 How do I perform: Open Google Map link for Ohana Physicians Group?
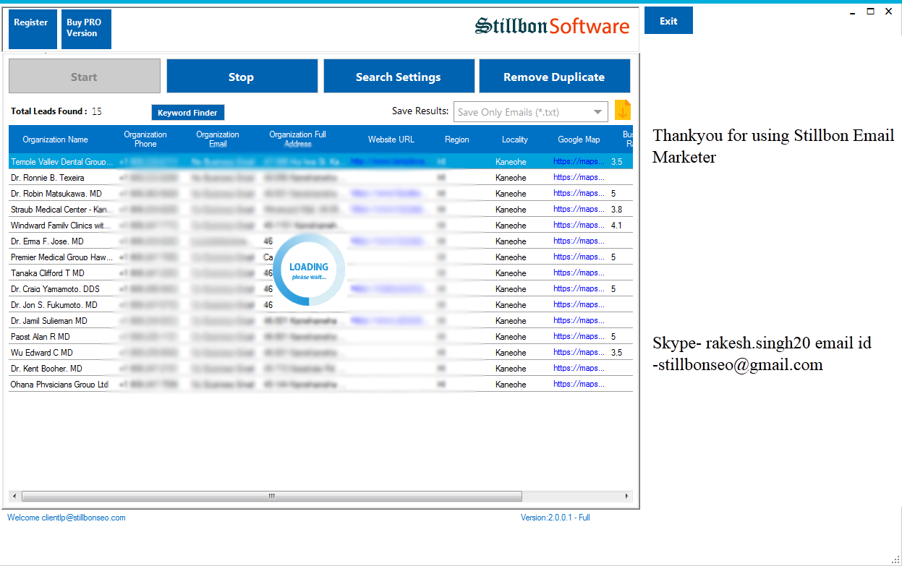[579, 385]
